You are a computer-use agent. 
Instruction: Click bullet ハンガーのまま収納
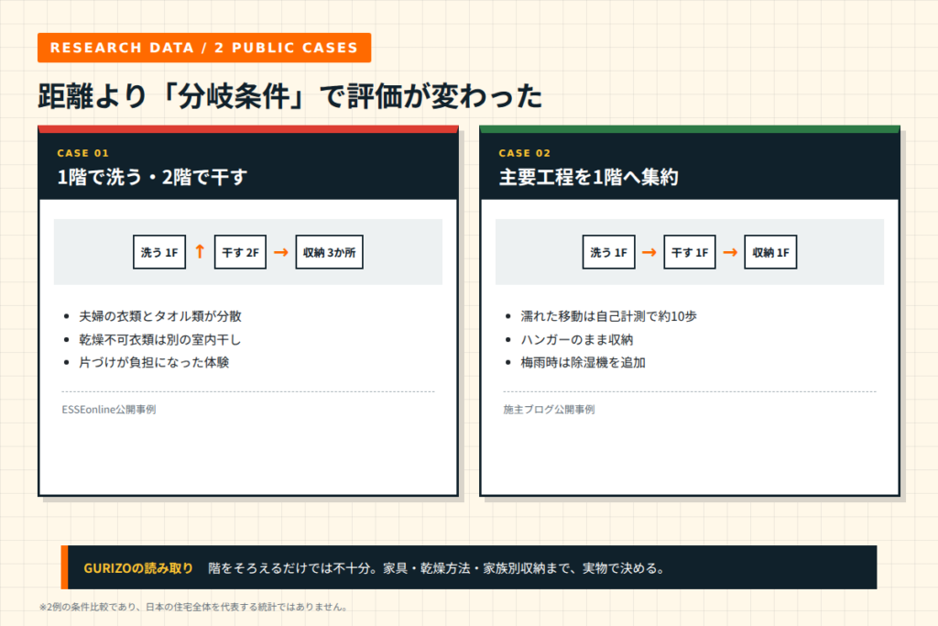tap(577, 339)
